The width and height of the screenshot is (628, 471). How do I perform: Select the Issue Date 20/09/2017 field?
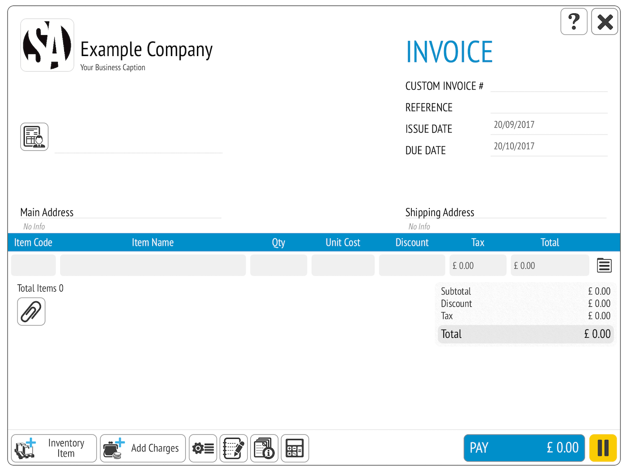pos(549,126)
